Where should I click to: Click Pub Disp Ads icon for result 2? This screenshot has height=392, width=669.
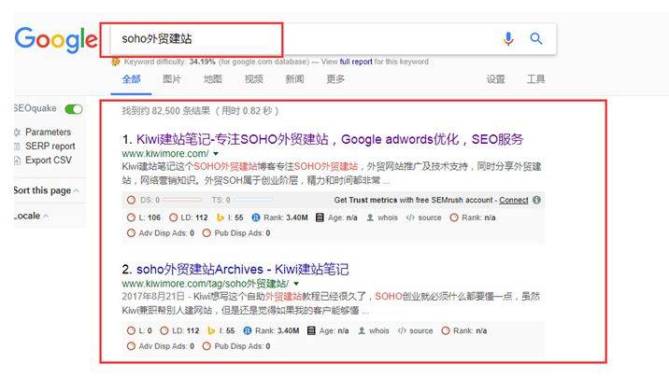[206, 346]
